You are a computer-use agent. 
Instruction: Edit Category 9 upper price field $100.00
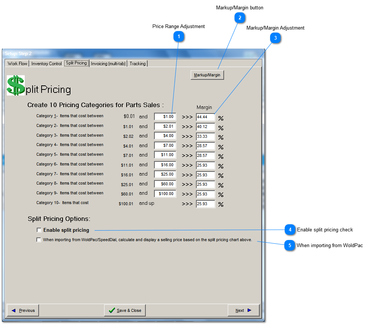coord(165,194)
